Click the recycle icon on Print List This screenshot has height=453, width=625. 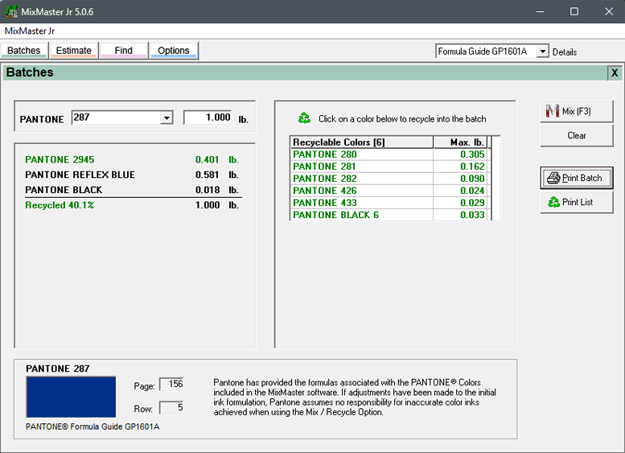pos(553,202)
